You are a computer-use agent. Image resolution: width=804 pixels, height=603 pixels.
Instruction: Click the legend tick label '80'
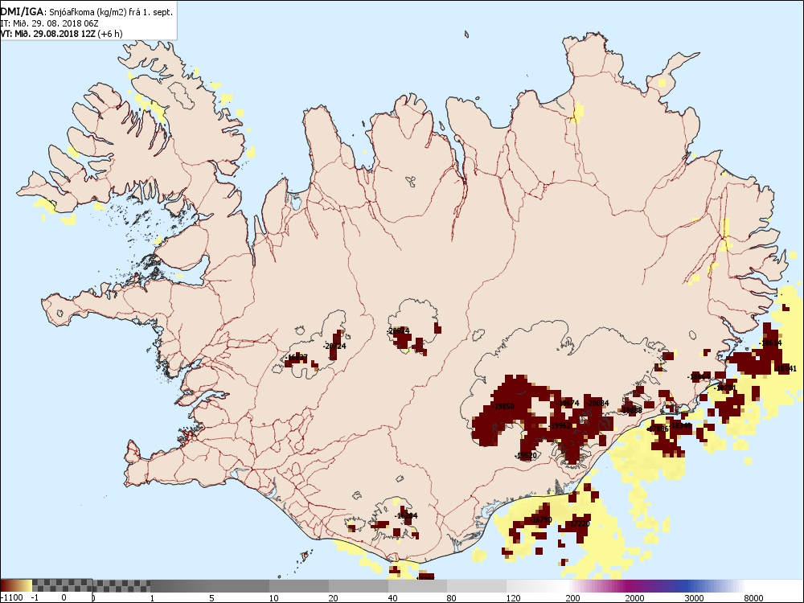point(452,598)
